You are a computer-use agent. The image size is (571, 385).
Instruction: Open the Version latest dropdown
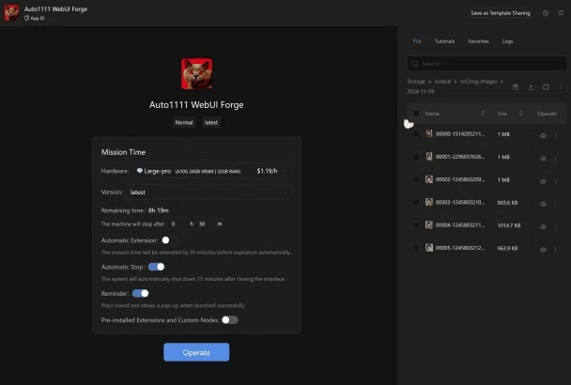pos(209,192)
